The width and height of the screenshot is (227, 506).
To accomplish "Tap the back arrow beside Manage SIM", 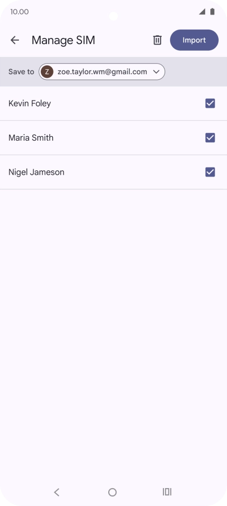I will click(15, 40).
